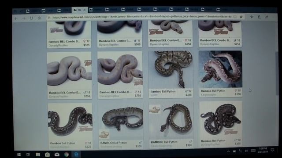Click the Bamboo Ball Python title priced $400
The image size is (282, 158).
pyautogui.click(x=163, y=92)
